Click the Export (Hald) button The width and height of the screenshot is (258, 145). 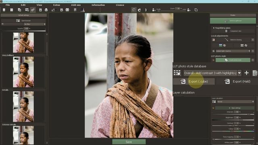pyautogui.click(x=237, y=81)
